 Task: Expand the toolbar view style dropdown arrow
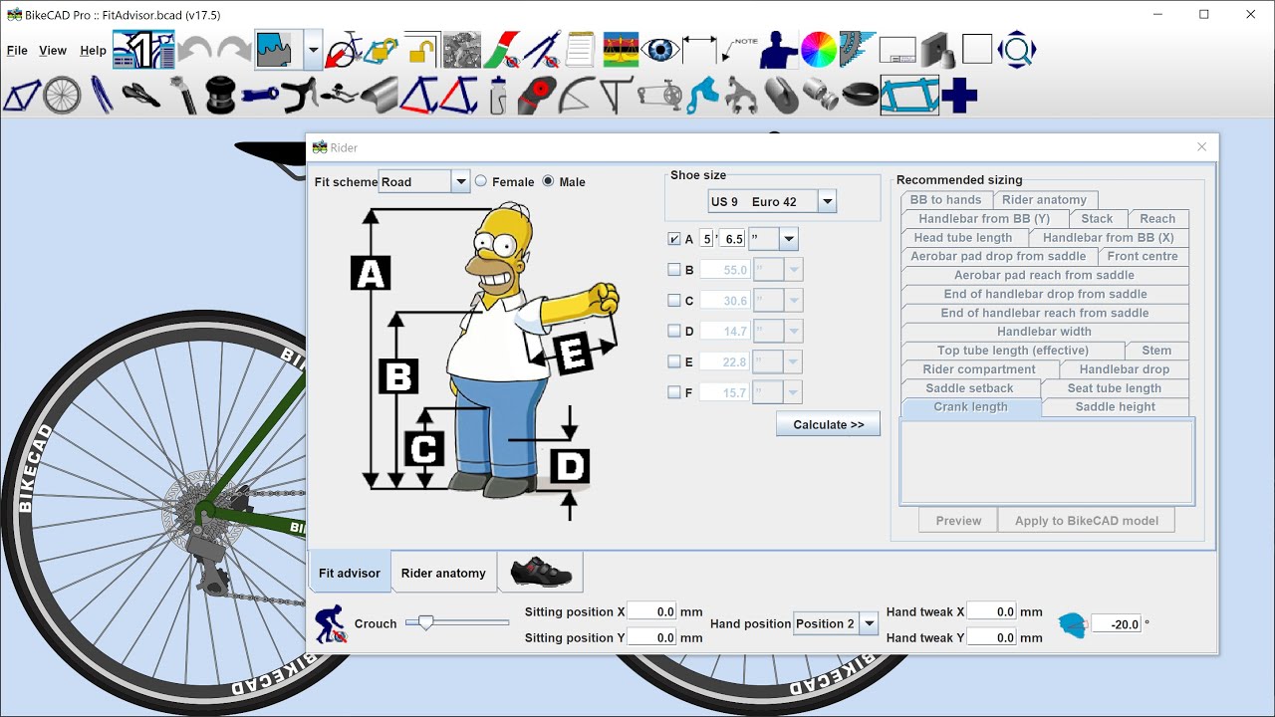point(313,50)
